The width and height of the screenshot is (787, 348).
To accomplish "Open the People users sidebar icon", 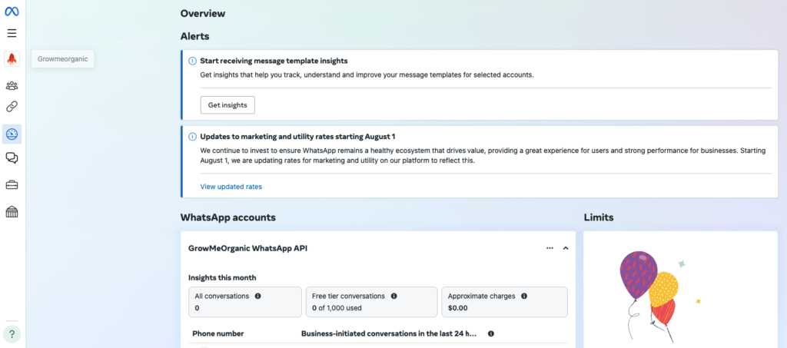I will 12,86.
